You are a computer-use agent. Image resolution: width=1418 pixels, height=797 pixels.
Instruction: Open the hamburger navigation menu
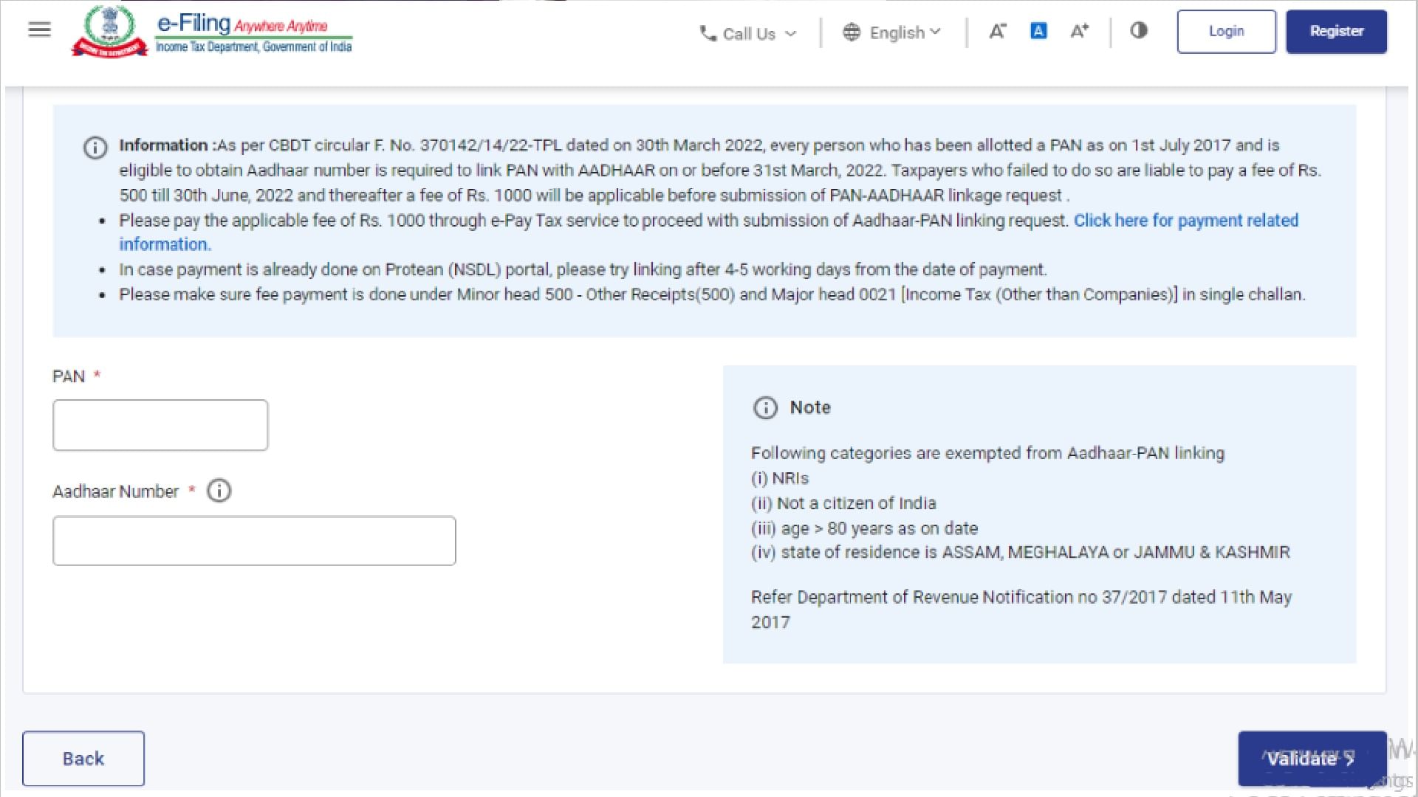(x=38, y=30)
